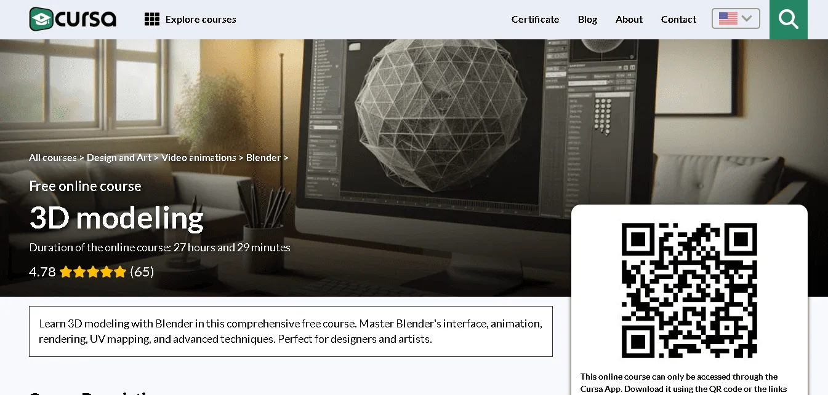The image size is (828, 395).
Task: Open search using the magnifying glass icon
Action: tap(789, 19)
